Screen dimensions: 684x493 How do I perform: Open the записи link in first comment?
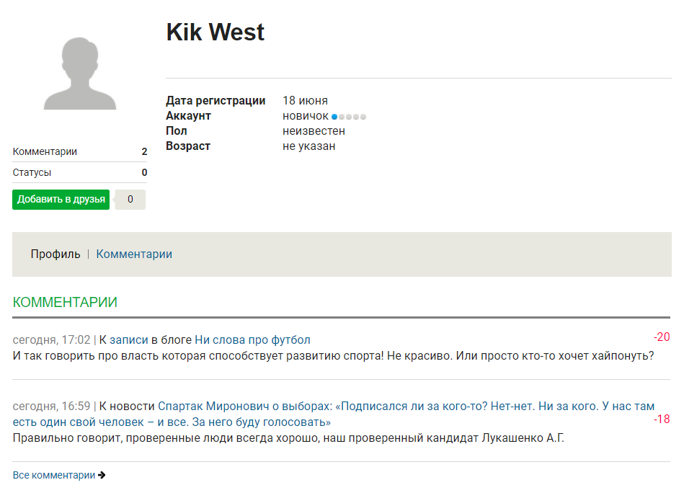[129, 340]
